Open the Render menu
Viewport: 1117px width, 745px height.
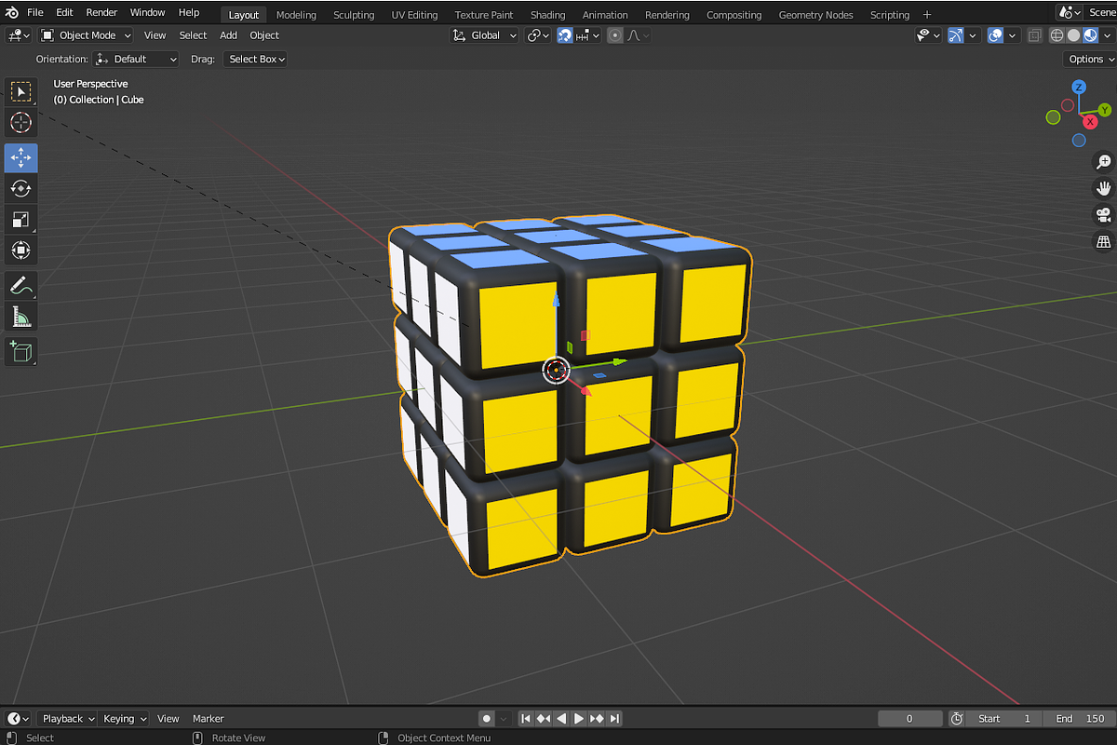tap(101, 13)
